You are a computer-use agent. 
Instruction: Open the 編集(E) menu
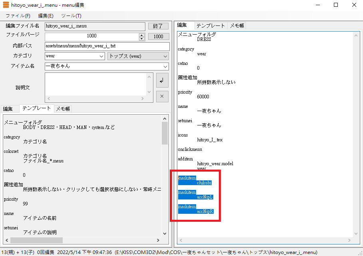pyautogui.click(x=46, y=16)
